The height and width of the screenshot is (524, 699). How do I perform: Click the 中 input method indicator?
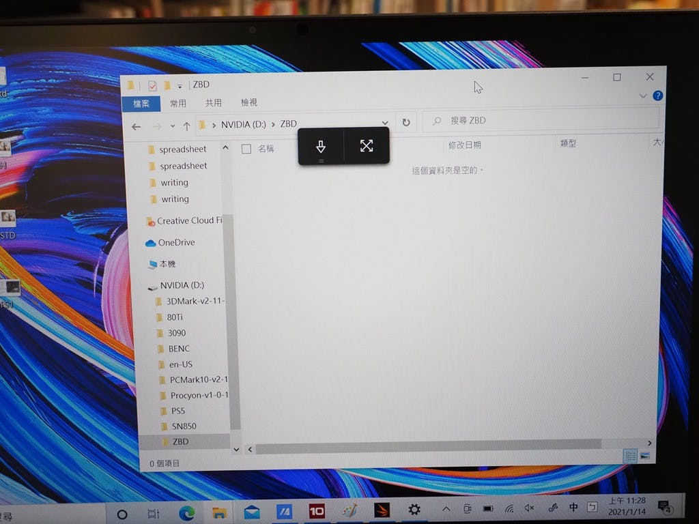tap(573, 507)
